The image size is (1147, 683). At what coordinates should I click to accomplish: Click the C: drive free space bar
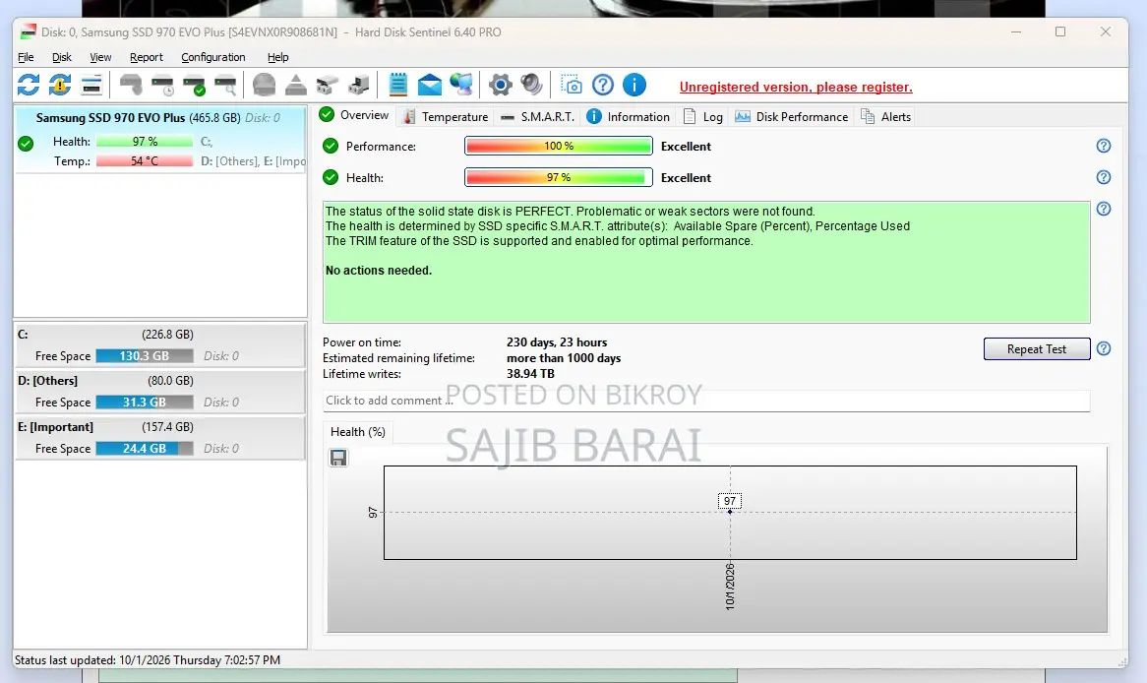tap(144, 356)
